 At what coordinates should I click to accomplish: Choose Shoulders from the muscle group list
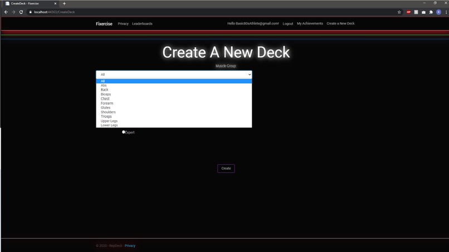coord(174,112)
